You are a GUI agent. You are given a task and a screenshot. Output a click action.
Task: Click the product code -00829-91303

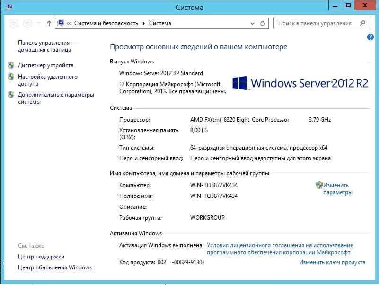188,262
